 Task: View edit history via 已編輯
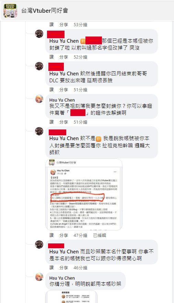100,236
